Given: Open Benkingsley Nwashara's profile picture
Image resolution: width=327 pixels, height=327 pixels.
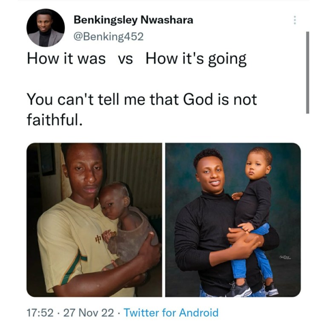Looking at the screenshot, I should [x=46, y=28].
